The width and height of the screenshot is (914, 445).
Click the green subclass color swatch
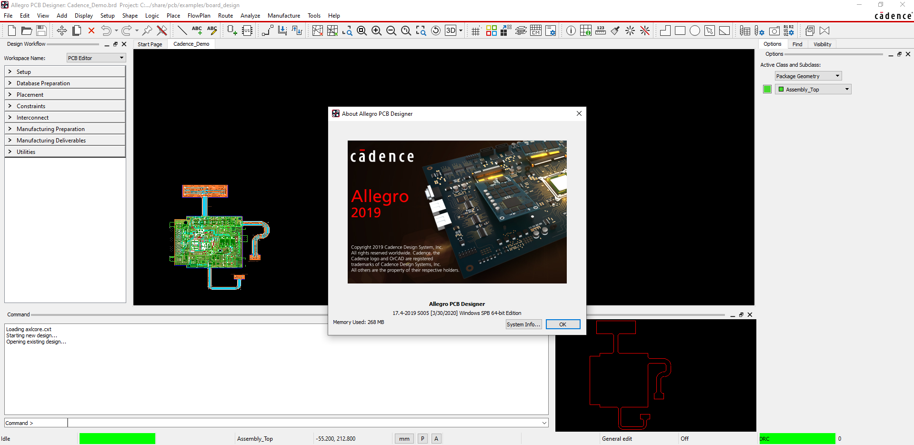[767, 89]
